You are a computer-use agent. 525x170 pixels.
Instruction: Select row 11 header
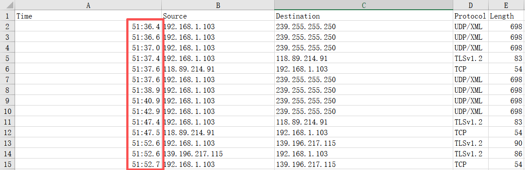pos(8,122)
